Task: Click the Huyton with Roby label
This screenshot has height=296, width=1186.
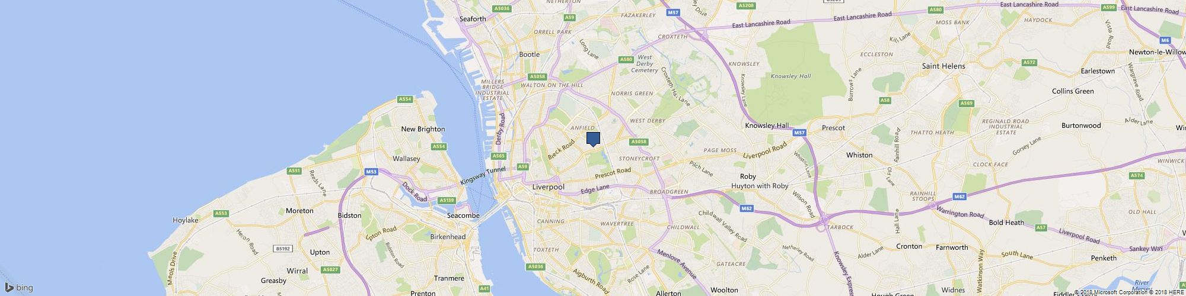Action: coord(760,186)
